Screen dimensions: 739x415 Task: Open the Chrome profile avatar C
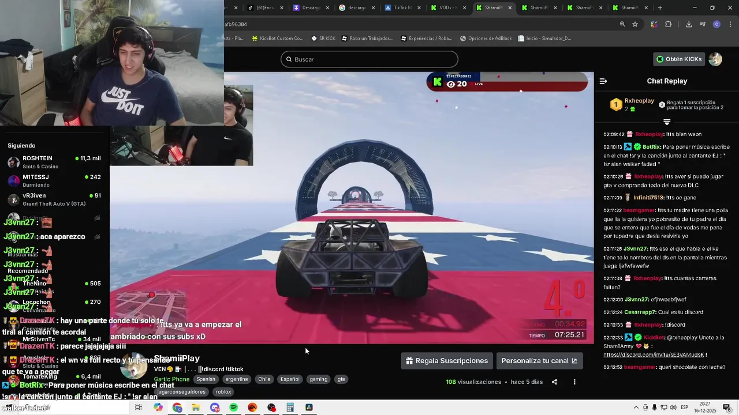click(x=716, y=24)
